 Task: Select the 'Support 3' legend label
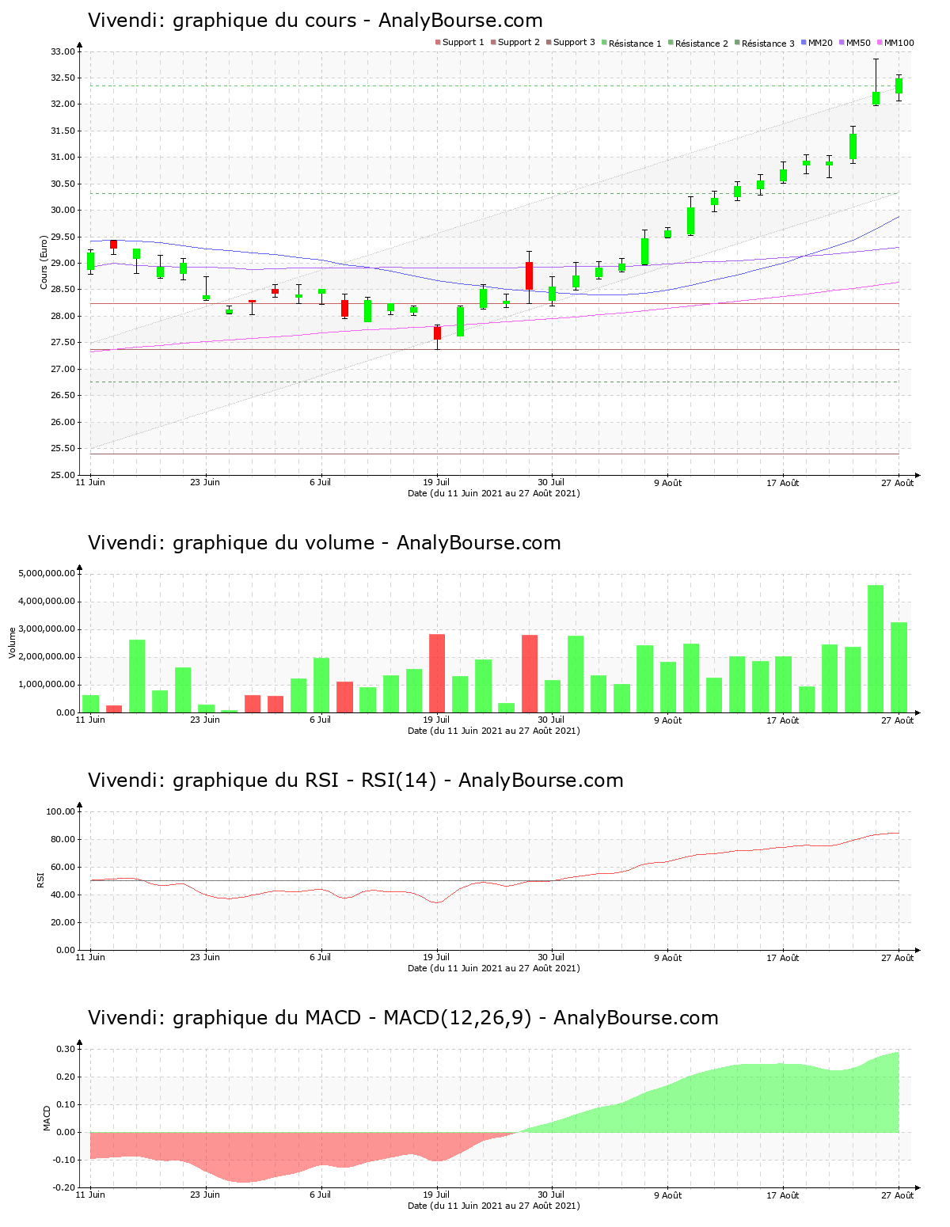tap(574, 42)
